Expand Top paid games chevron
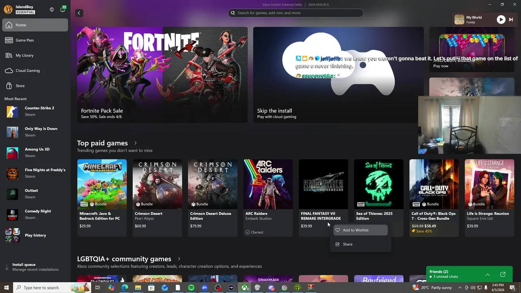 point(136,143)
